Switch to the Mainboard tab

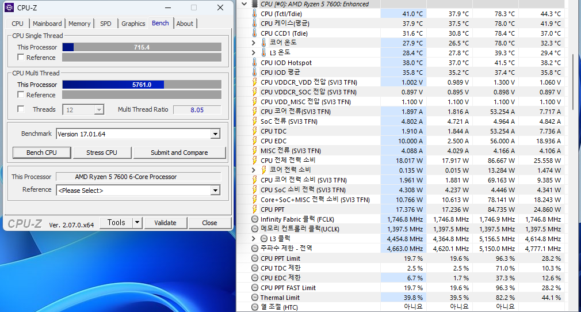click(x=47, y=24)
